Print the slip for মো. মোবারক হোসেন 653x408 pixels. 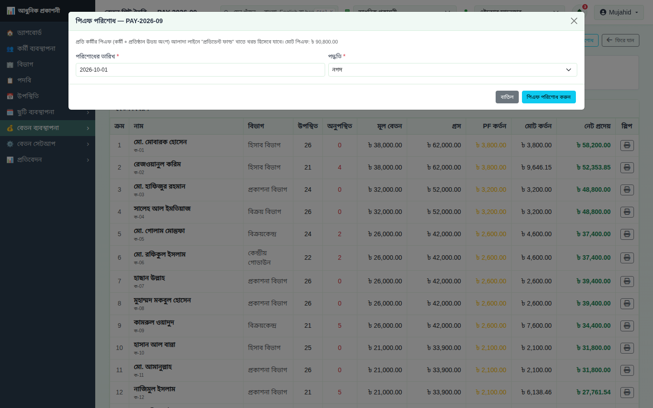click(x=627, y=146)
